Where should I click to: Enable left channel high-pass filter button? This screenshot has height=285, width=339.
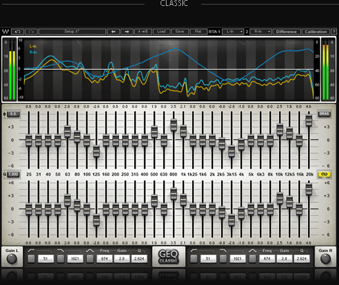pos(31,259)
